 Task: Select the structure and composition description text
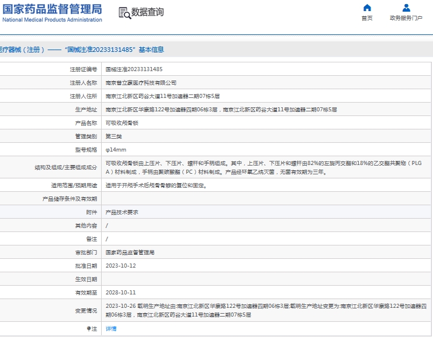pos(264,167)
